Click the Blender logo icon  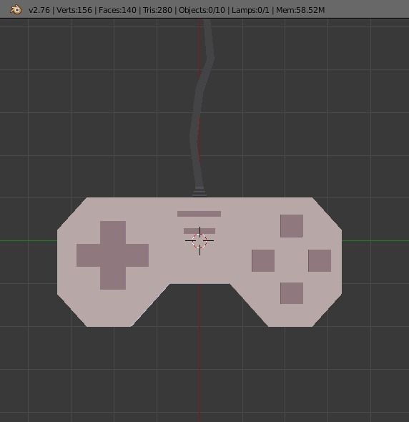tap(16, 10)
